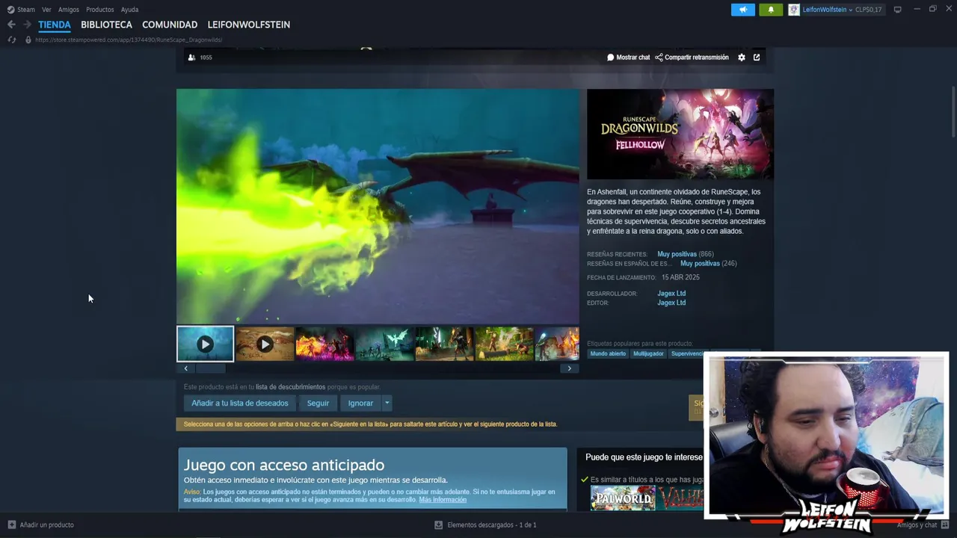Select the fifth screenshot thumbnail

point(444,344)
